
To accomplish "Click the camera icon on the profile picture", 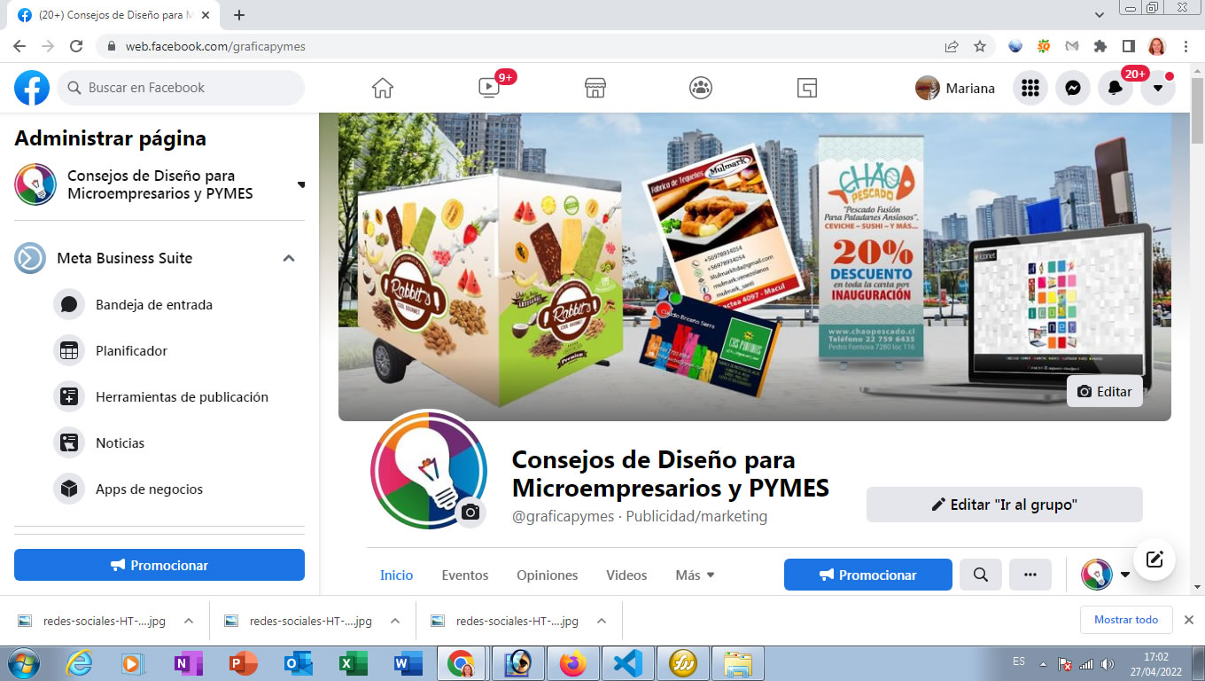I will click(471, 512).
